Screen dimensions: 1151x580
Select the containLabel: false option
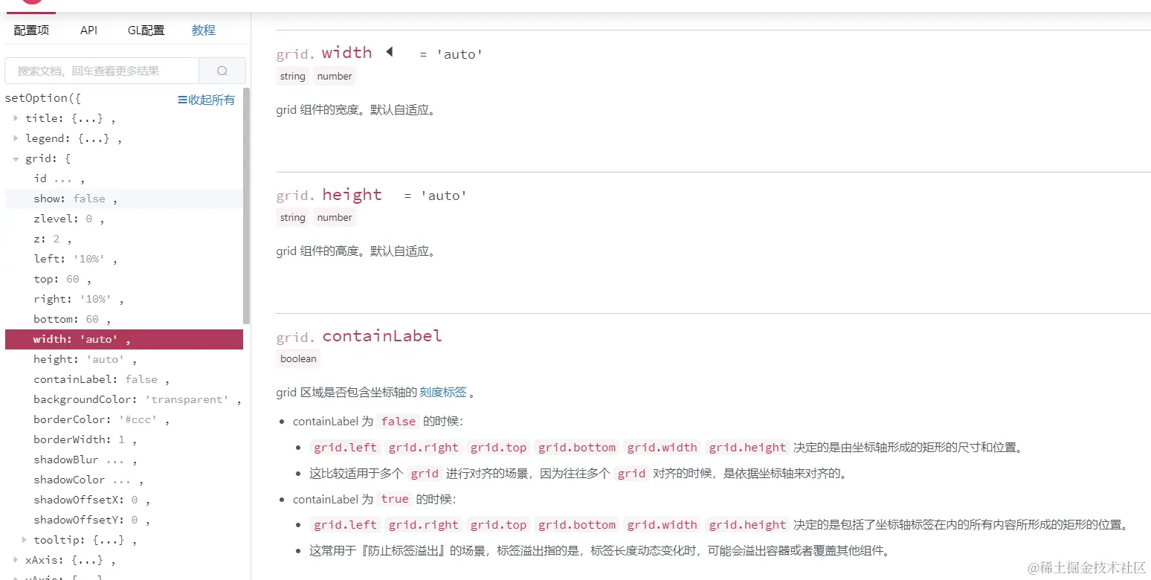pos(124,379)
